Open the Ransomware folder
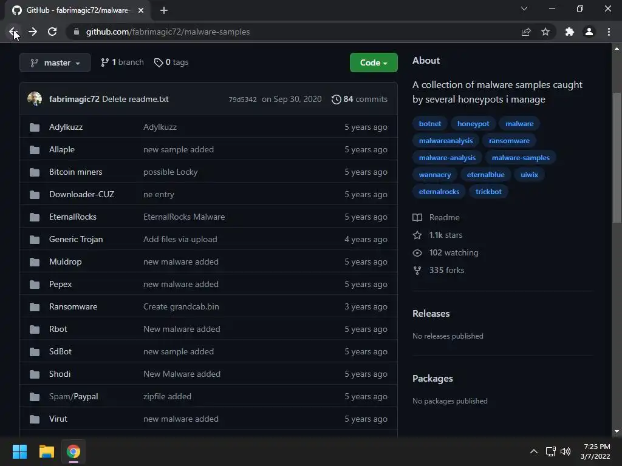The height and width of the screenshot is (466, 622). click(x=73, y=306)
